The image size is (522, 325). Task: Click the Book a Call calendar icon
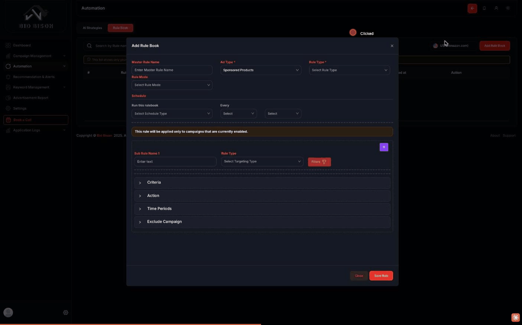[x=9, y=120]
